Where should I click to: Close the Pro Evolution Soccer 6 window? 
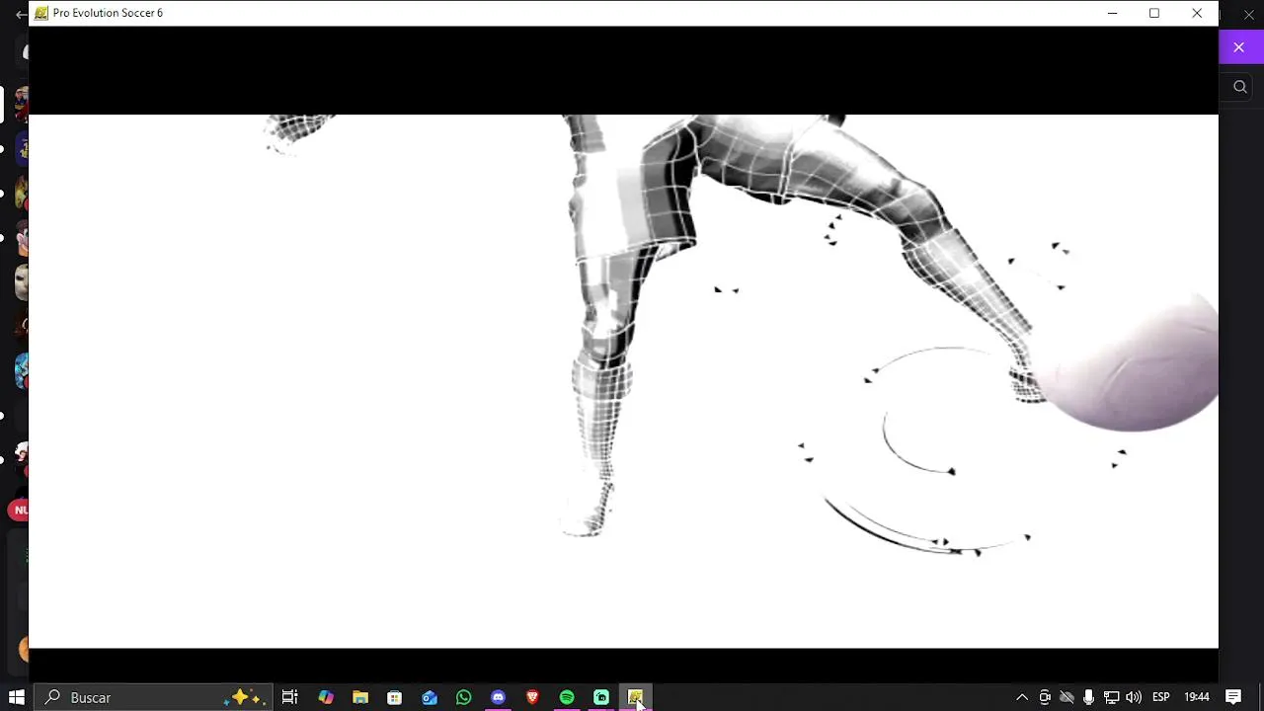[x=1197, y=13]
